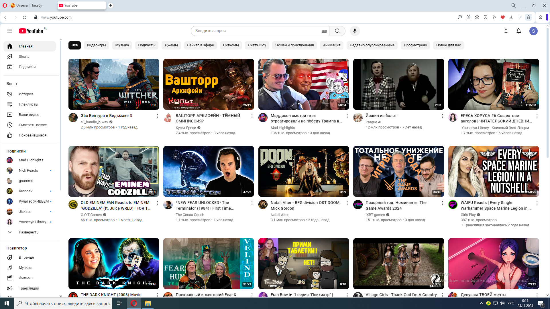This screenshot has width=550, height=309.
Task: Open the Культ Ереси channel link
Action: [x=186, y=128]
